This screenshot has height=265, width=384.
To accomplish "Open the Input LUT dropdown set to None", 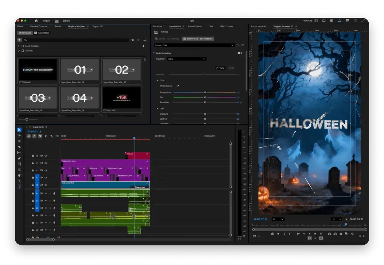I will (x=187, y=59).
